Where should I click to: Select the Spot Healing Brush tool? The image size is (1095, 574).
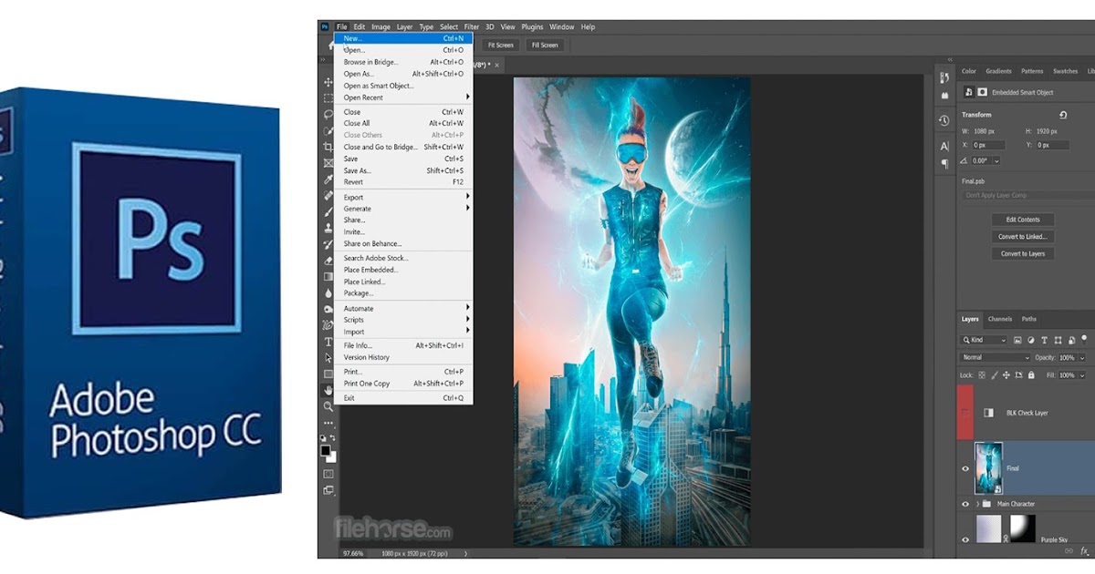point(328,196)
